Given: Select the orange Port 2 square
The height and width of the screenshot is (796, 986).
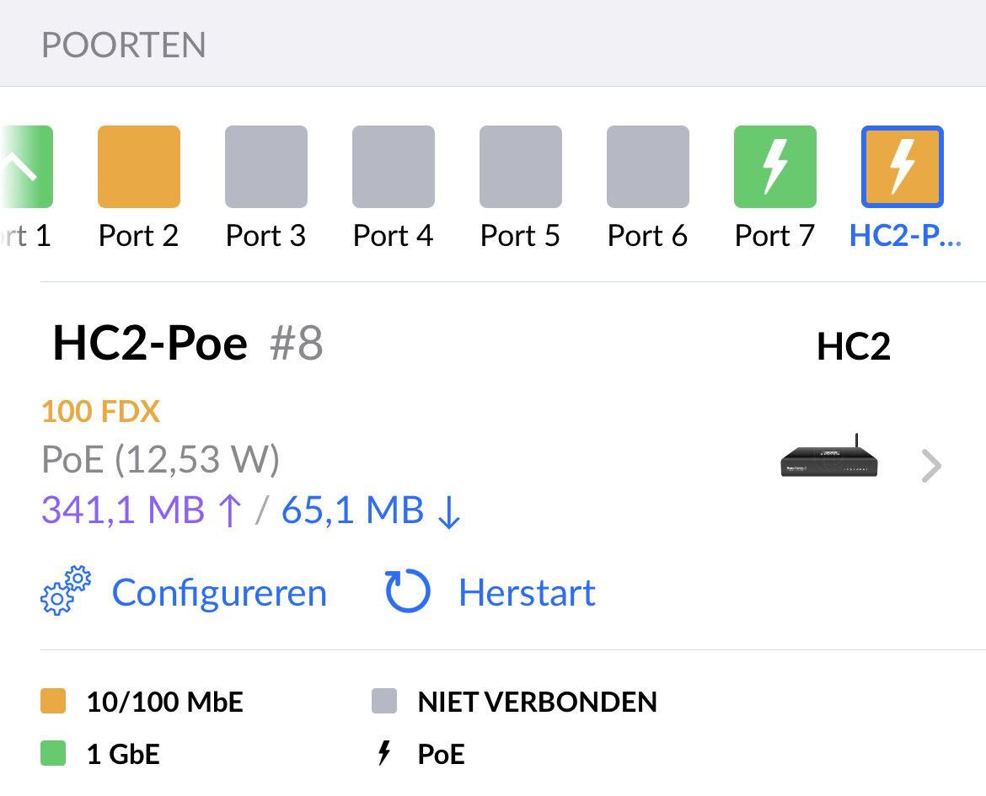Looking at the screenshot, I should pos(139,167).
